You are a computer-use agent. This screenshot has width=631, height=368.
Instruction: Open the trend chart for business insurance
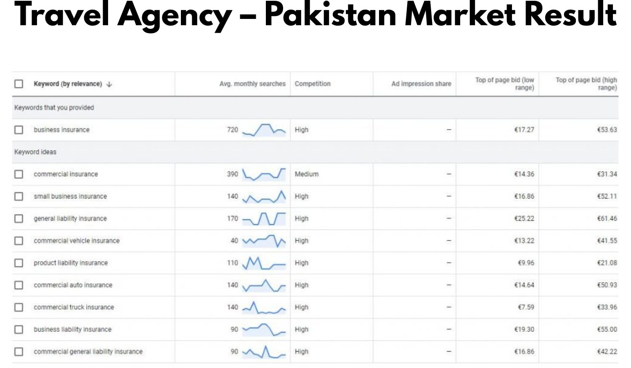[263, 130]
